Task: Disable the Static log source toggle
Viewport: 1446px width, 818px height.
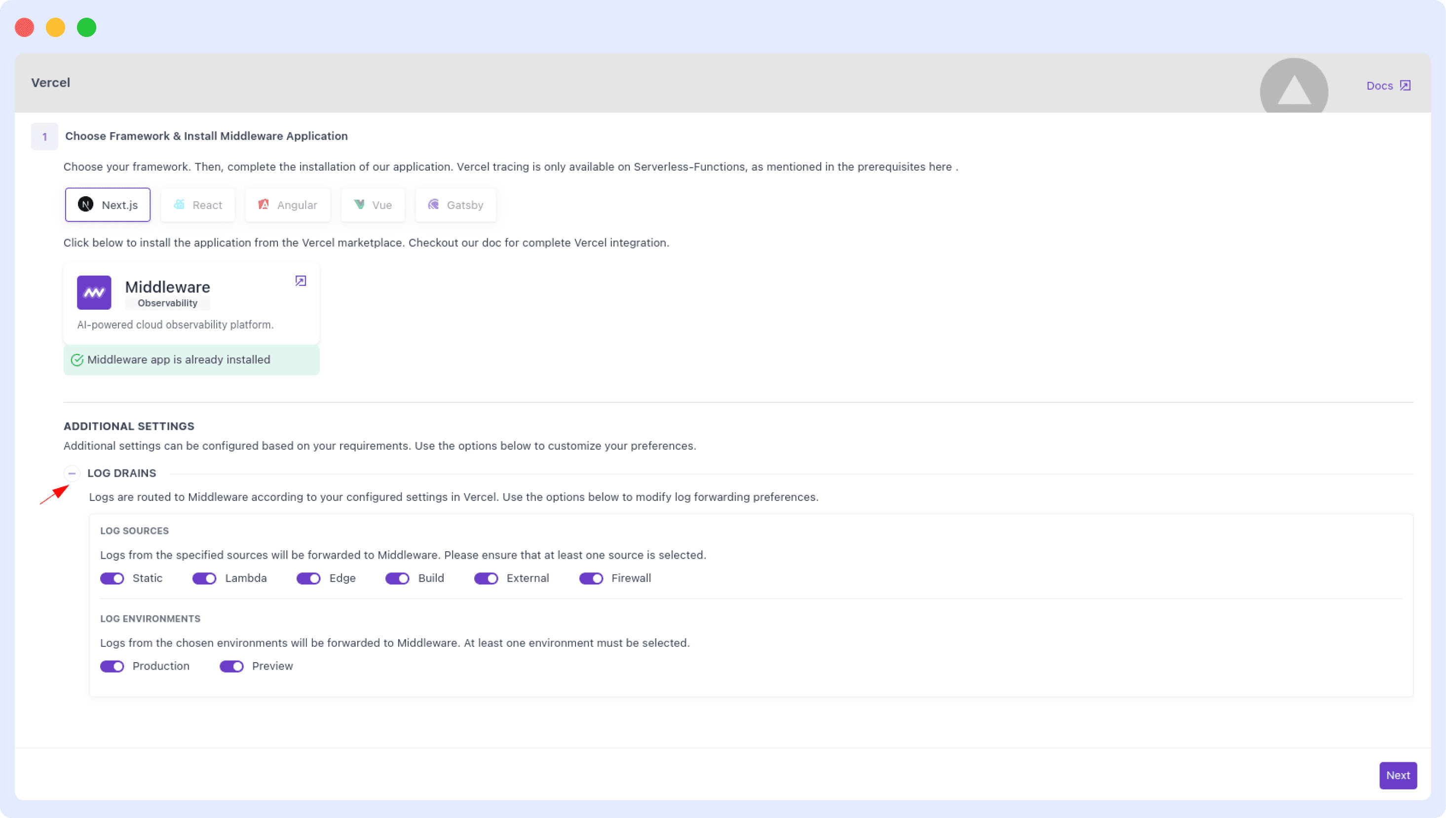Action: 112,579
